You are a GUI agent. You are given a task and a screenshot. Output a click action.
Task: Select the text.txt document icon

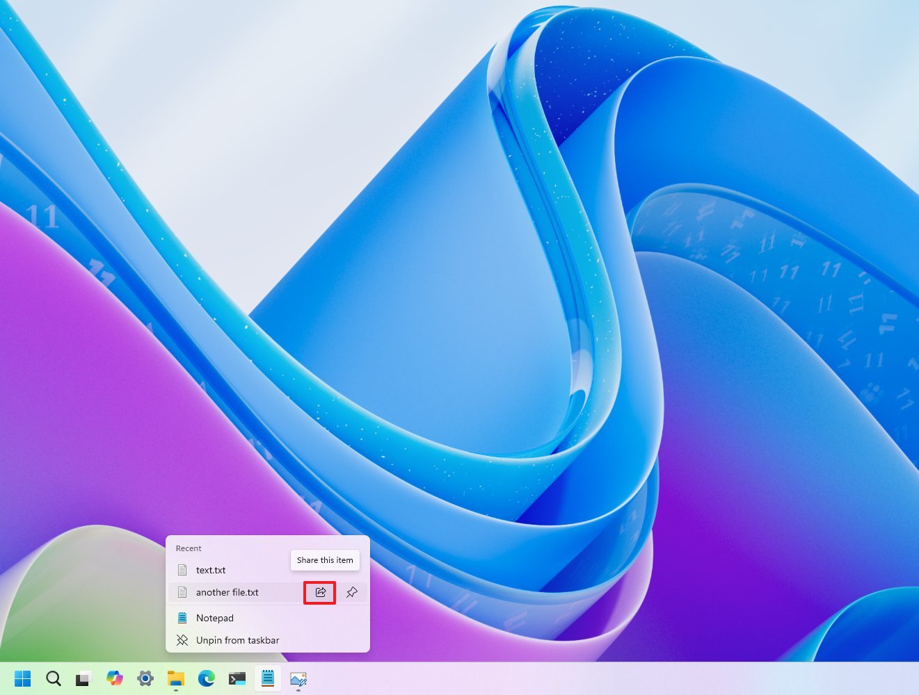(x=182, y=570)
